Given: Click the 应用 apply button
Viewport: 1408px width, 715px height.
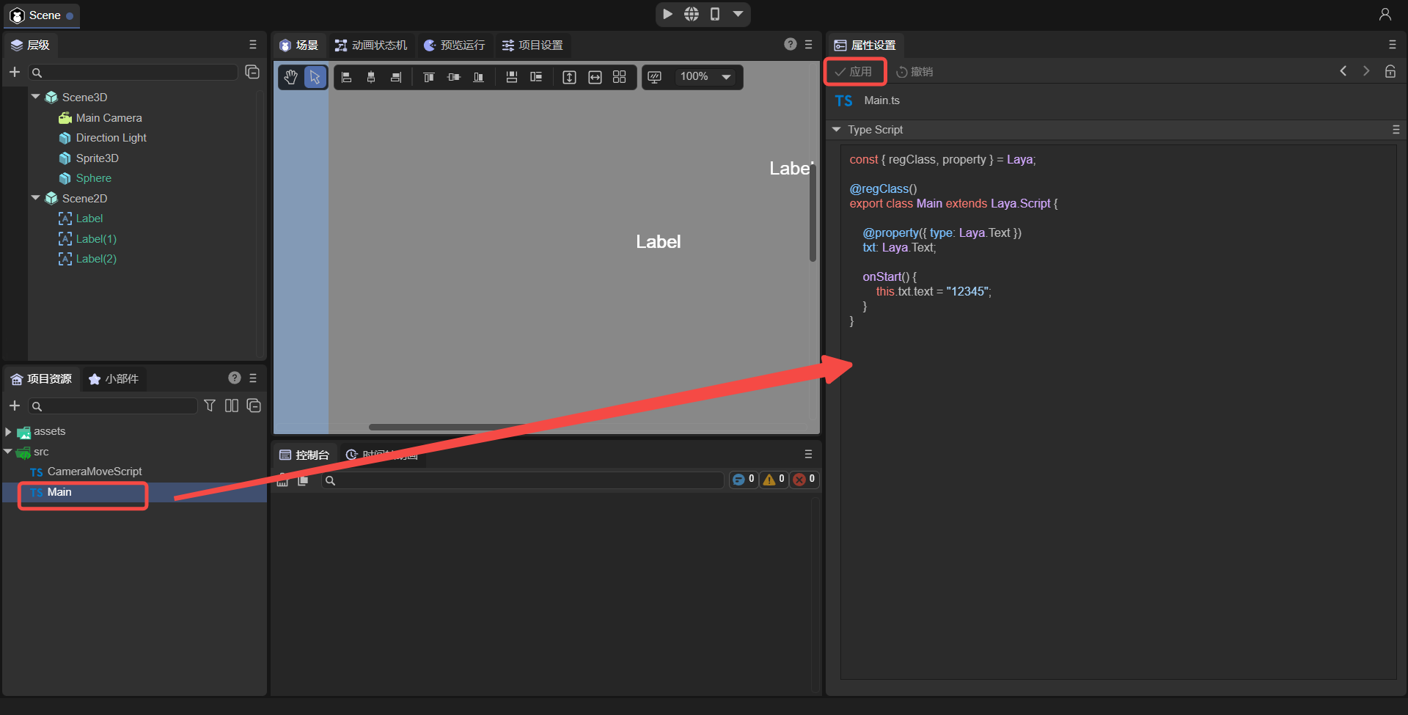Looking at the screenshot, I should [854, 71].
